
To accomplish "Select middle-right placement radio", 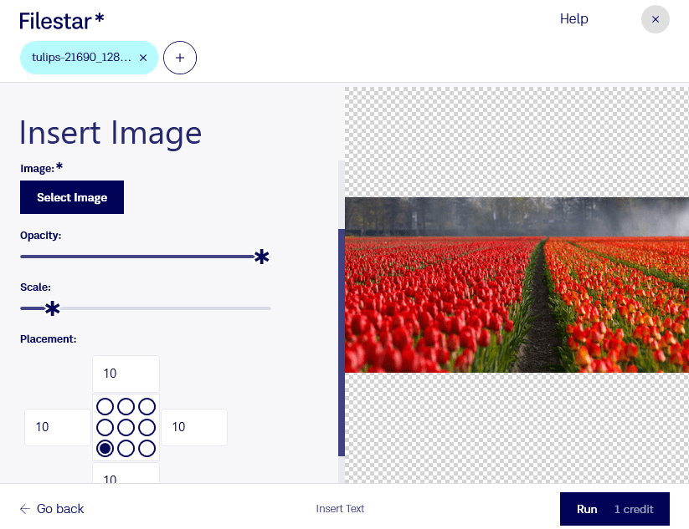I will point(147,427).
